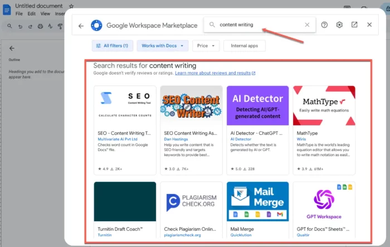Viewport: 390px width, 247px height.
Task: Open the Insert menu
Action: pyautogui.click(x=60, y=14)
